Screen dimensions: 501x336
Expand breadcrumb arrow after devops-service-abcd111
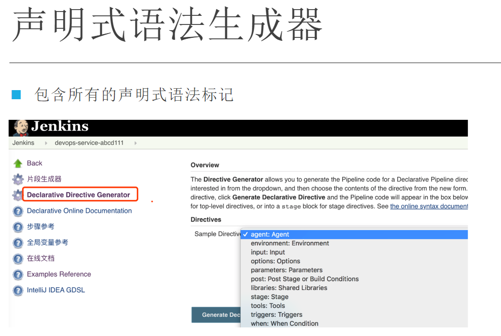[135, 143]
